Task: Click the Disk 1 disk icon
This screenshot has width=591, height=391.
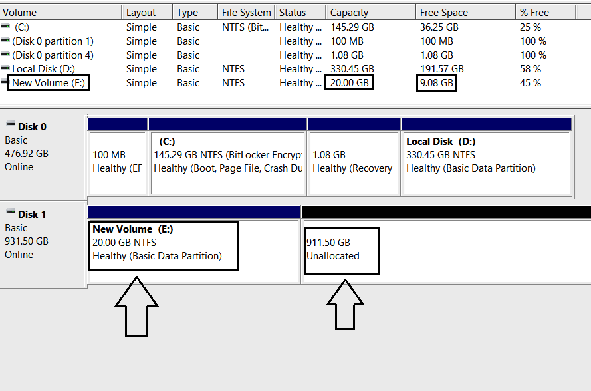Action: 11,212
